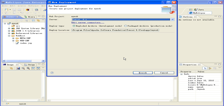224x106 pixels.
Task: Select the Outline tab
Action: click(x=188, y=17)
